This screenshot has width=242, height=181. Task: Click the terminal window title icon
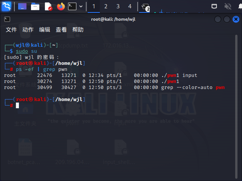click(7, 19)
